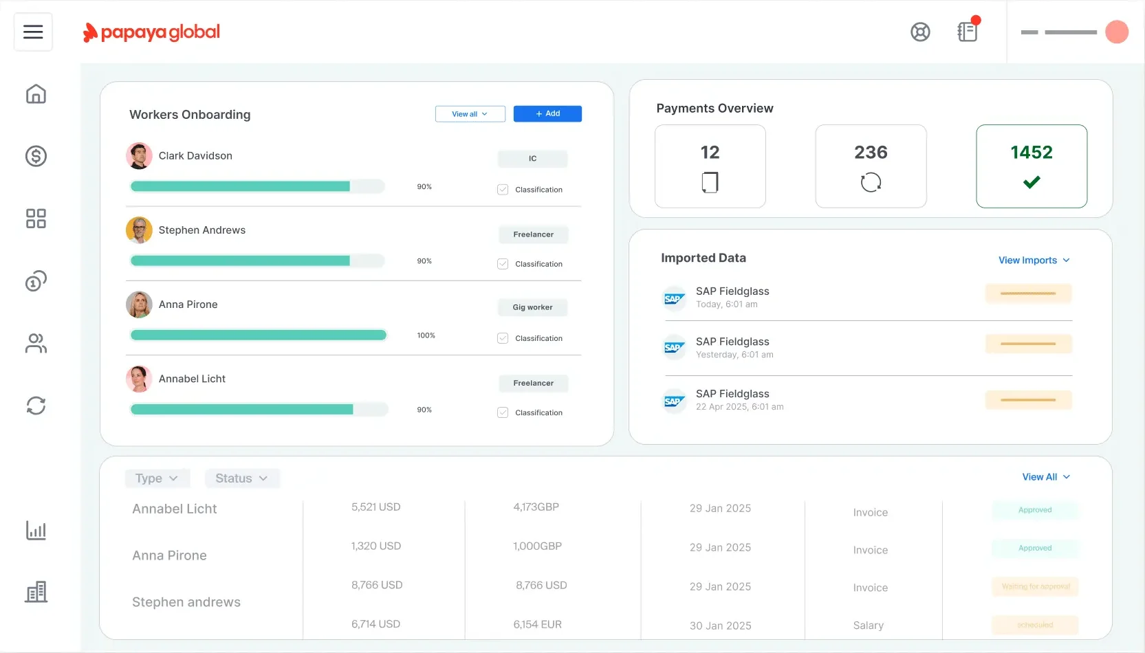This screenshot has height=653, width=1145.
Task: Open Stephen andrews in payments table
Action: coord(186,602)
